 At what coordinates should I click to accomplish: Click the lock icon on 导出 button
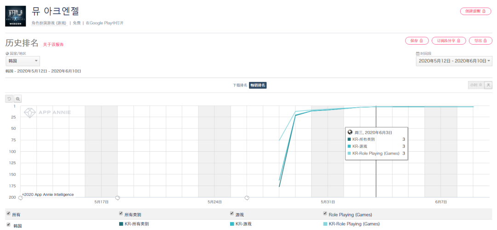[485, 41]
